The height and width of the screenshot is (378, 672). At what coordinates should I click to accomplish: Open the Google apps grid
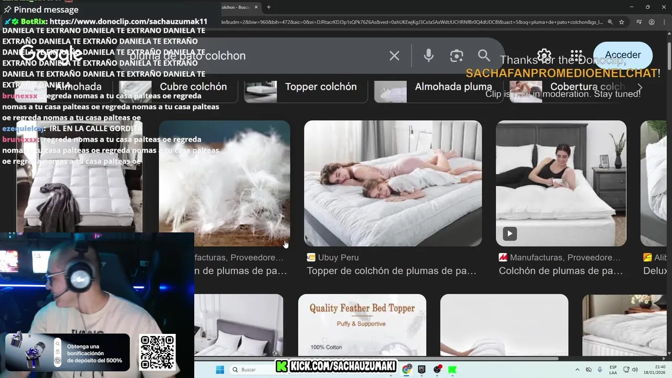pos(576,56)
